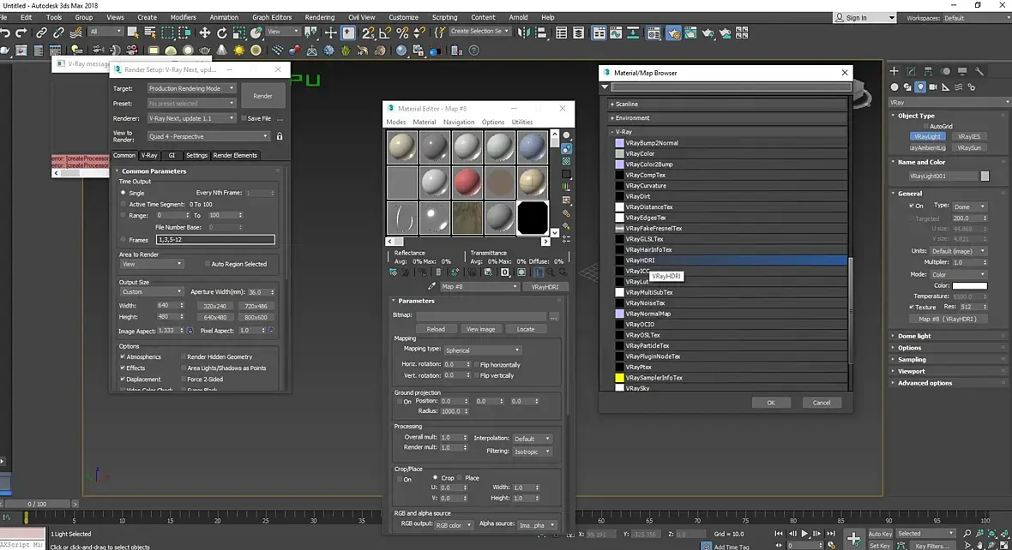The width and height of the screenshot is (1012, 550).
Task: Click the Undo arrow in main toolbar
Action: [x=7, y=32]
